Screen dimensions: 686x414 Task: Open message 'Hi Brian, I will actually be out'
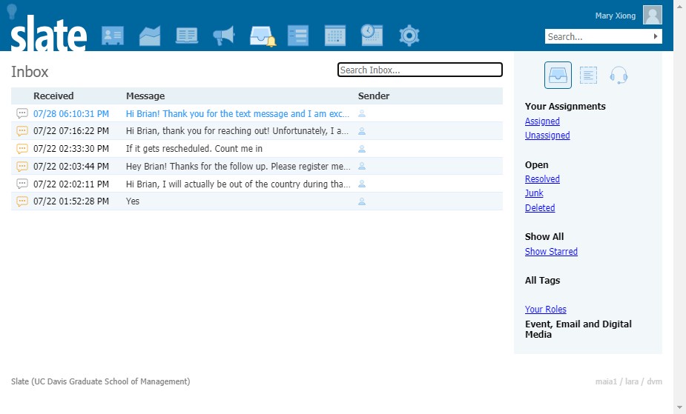[x=238, y=184]
